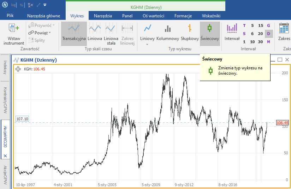Click the application logo icon
This screenshot has height=189, width=291.
tap(5, 5)
